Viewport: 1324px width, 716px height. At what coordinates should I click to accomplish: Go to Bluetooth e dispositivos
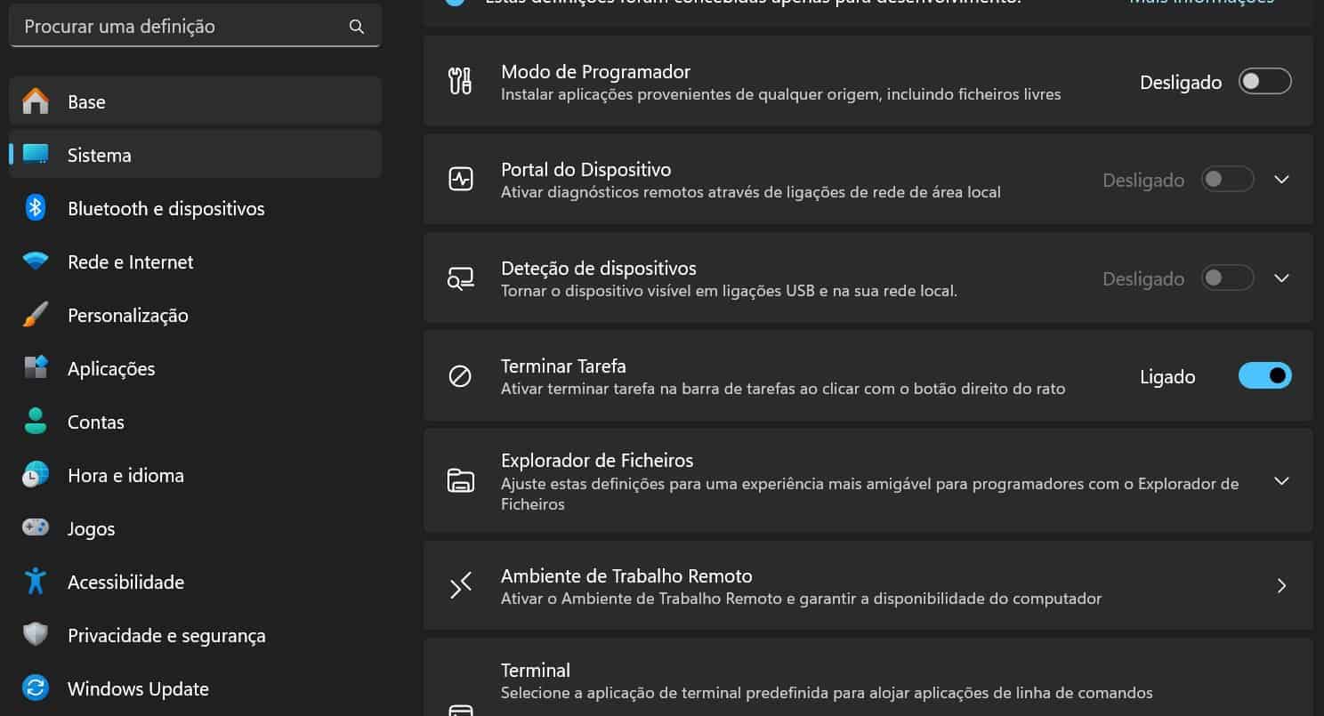(195, 208)
